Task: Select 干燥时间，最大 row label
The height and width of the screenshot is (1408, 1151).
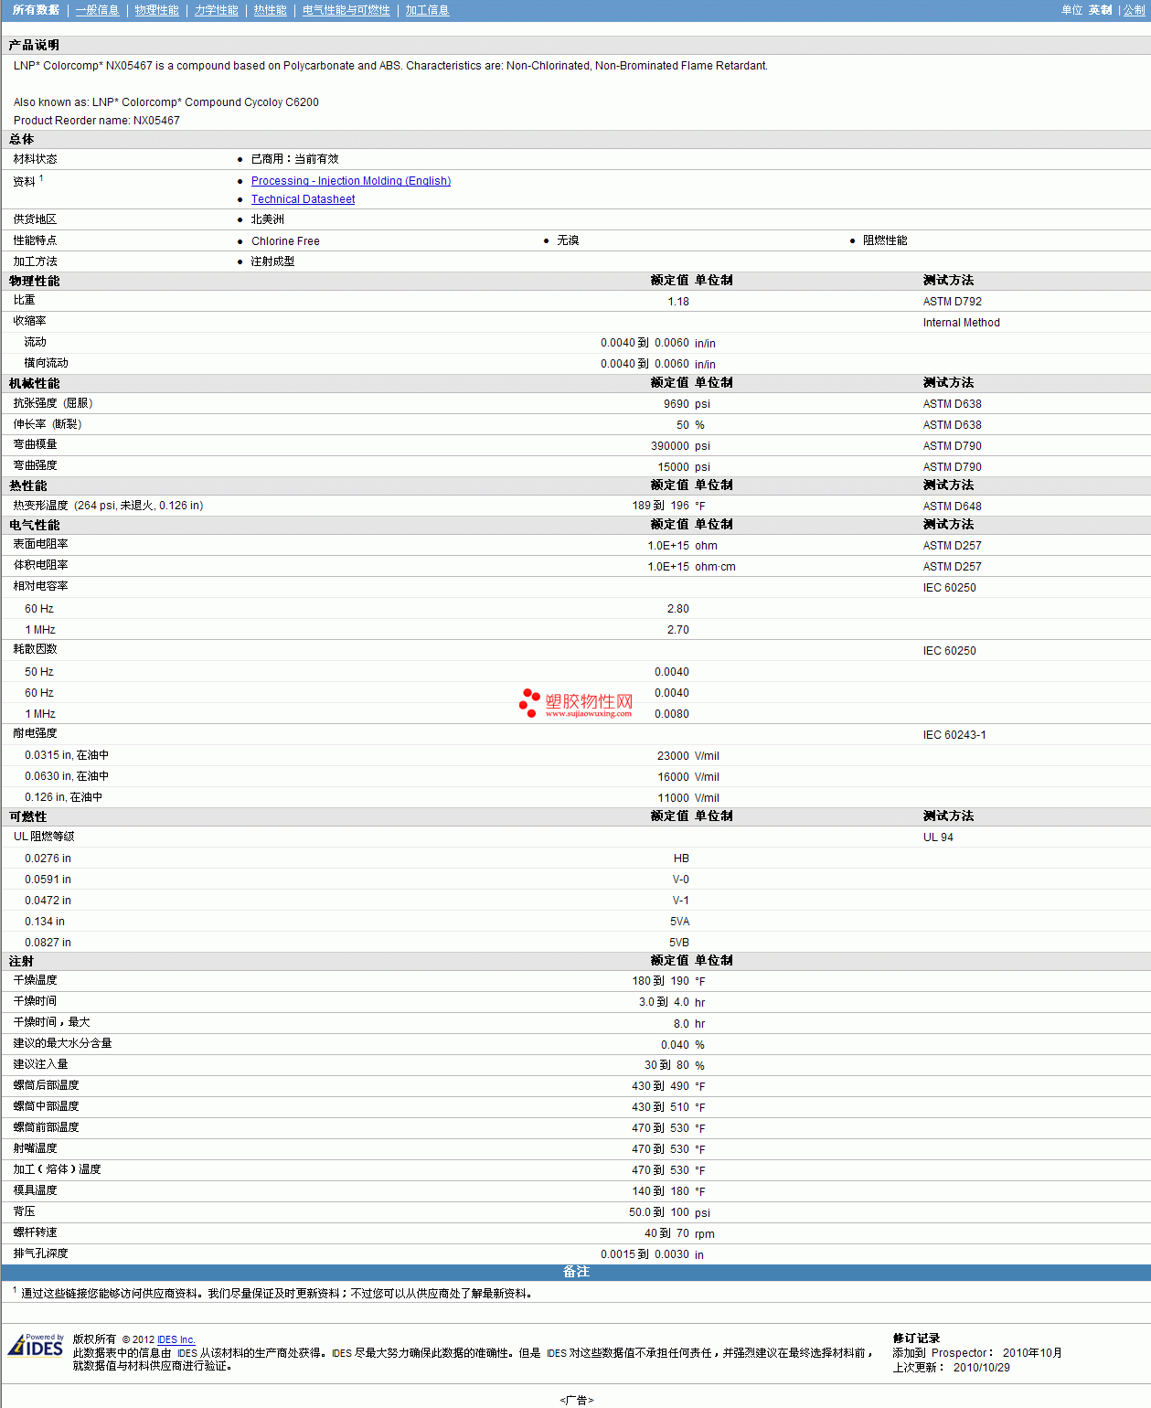Action: [x=51, y=1022]
